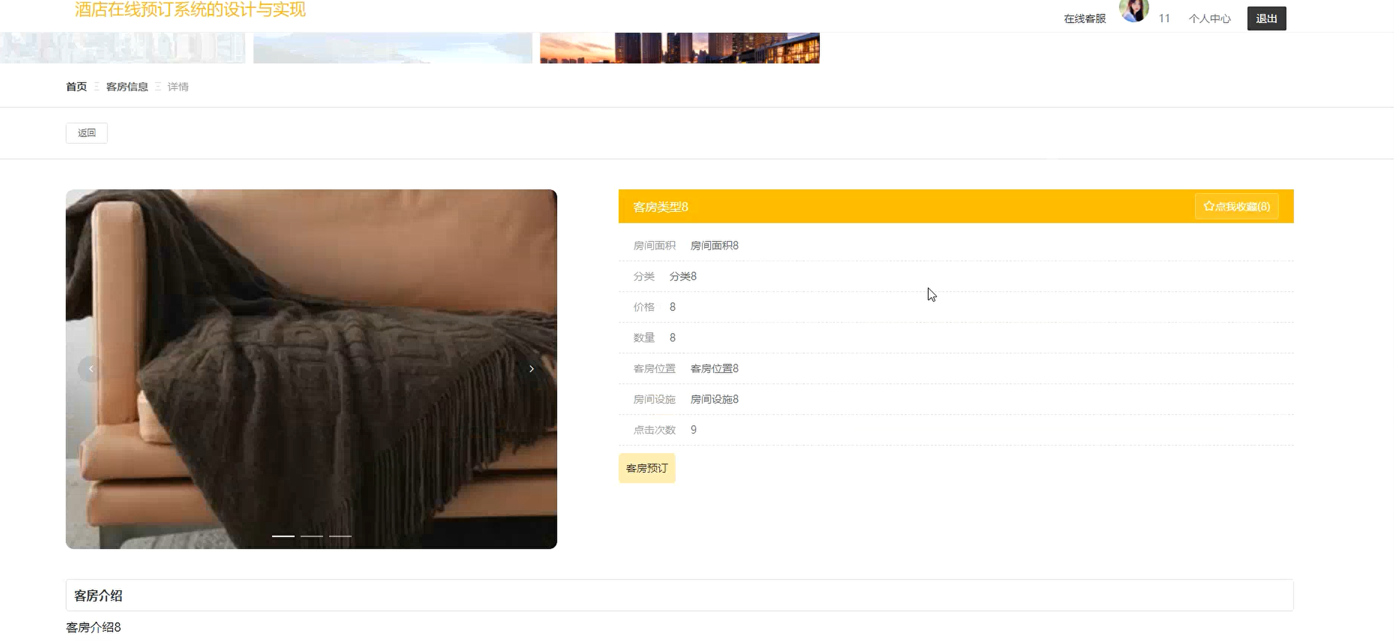Click the 数量 label
This screenshot has height=643, width=1394.
[x=644, y=338]
